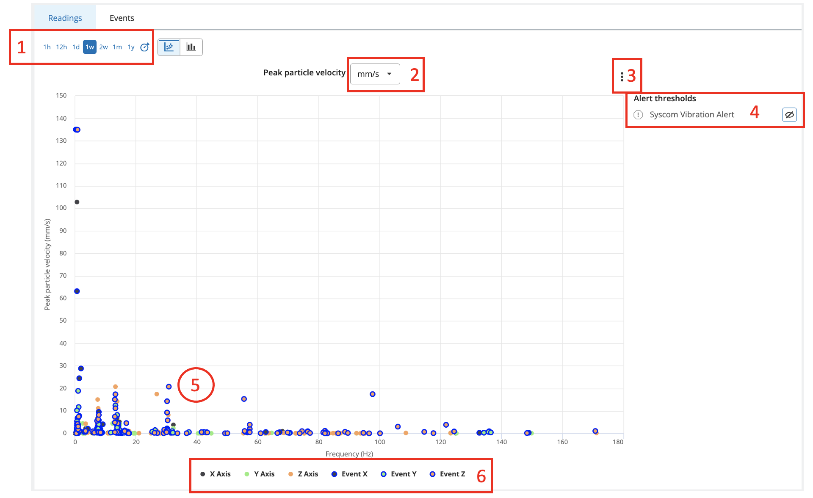Switch to bar chart view

(191, 47)
